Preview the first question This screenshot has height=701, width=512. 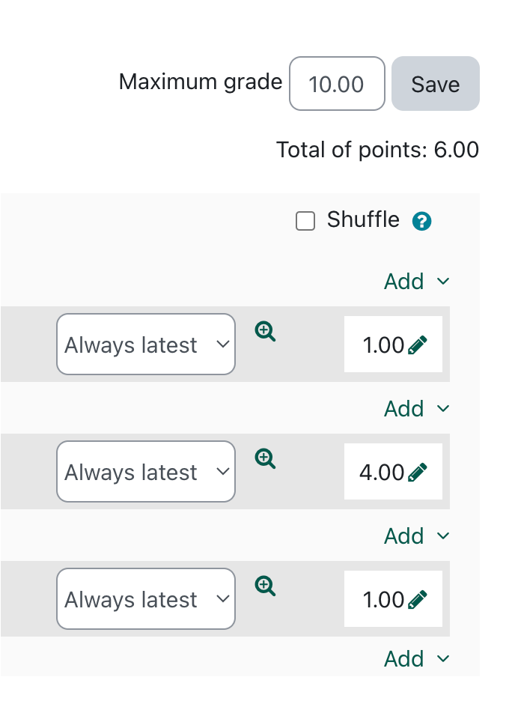click(x=264, y=331)
